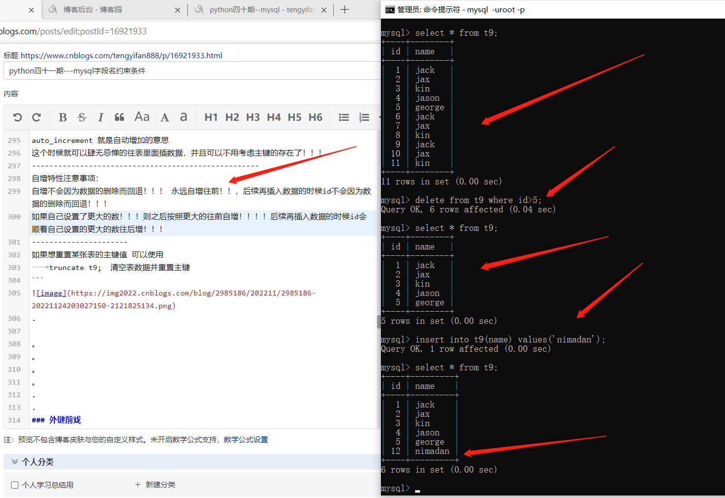Toggle italic formatting with the I icon

[x=100, y=117]
